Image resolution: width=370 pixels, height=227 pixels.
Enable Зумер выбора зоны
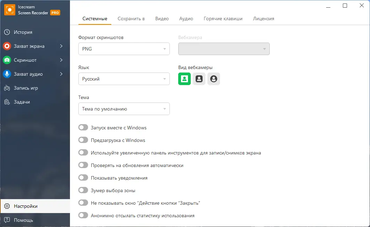tap(83, 190)
